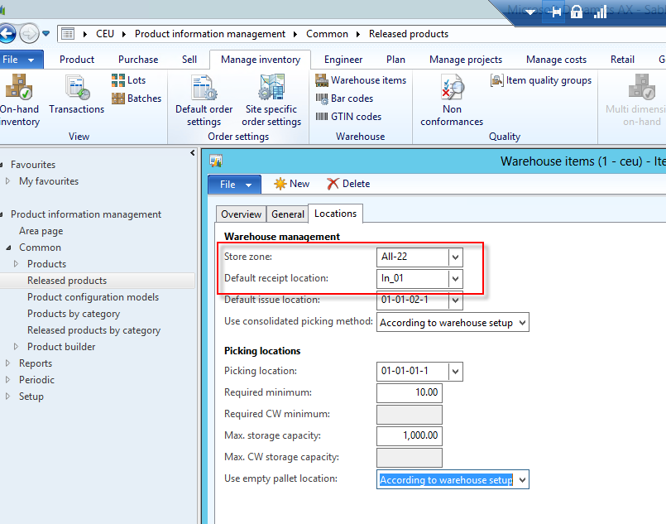Click the Required minimum input field

tap(409, 392)
